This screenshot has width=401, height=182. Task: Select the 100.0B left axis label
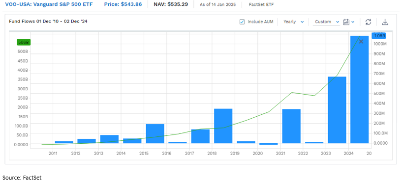pos(22,126)
